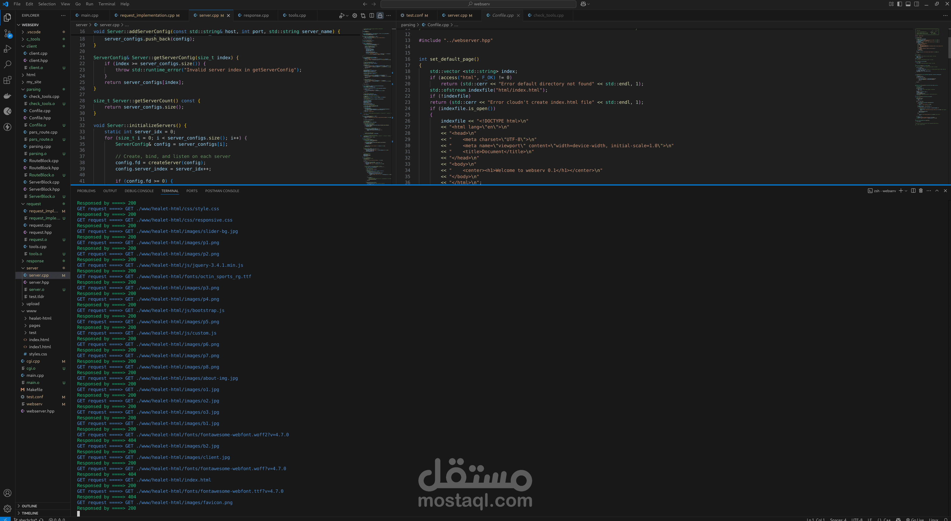Switch to the DEBUG CONSOLE tab
Image resolution: width=951 pixels, height=521 pixels.
(x=139, y=191)
